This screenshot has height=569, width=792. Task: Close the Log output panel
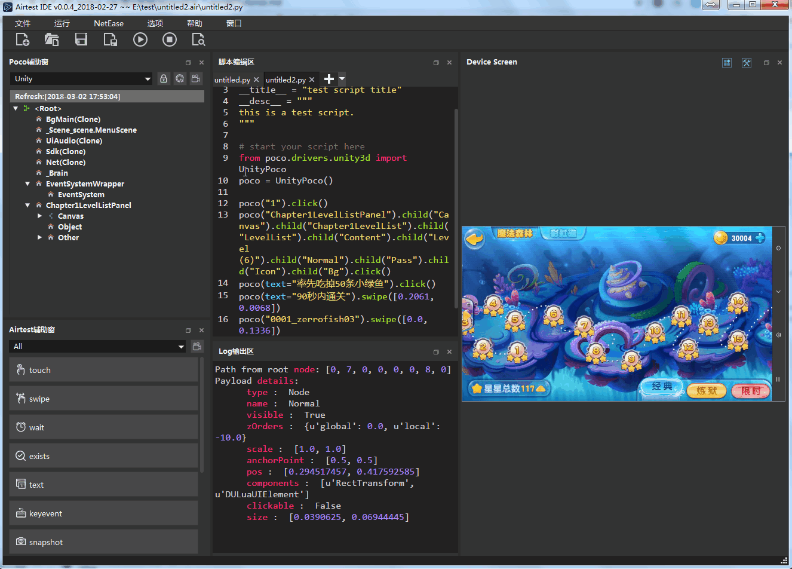(x=449, y=351)
